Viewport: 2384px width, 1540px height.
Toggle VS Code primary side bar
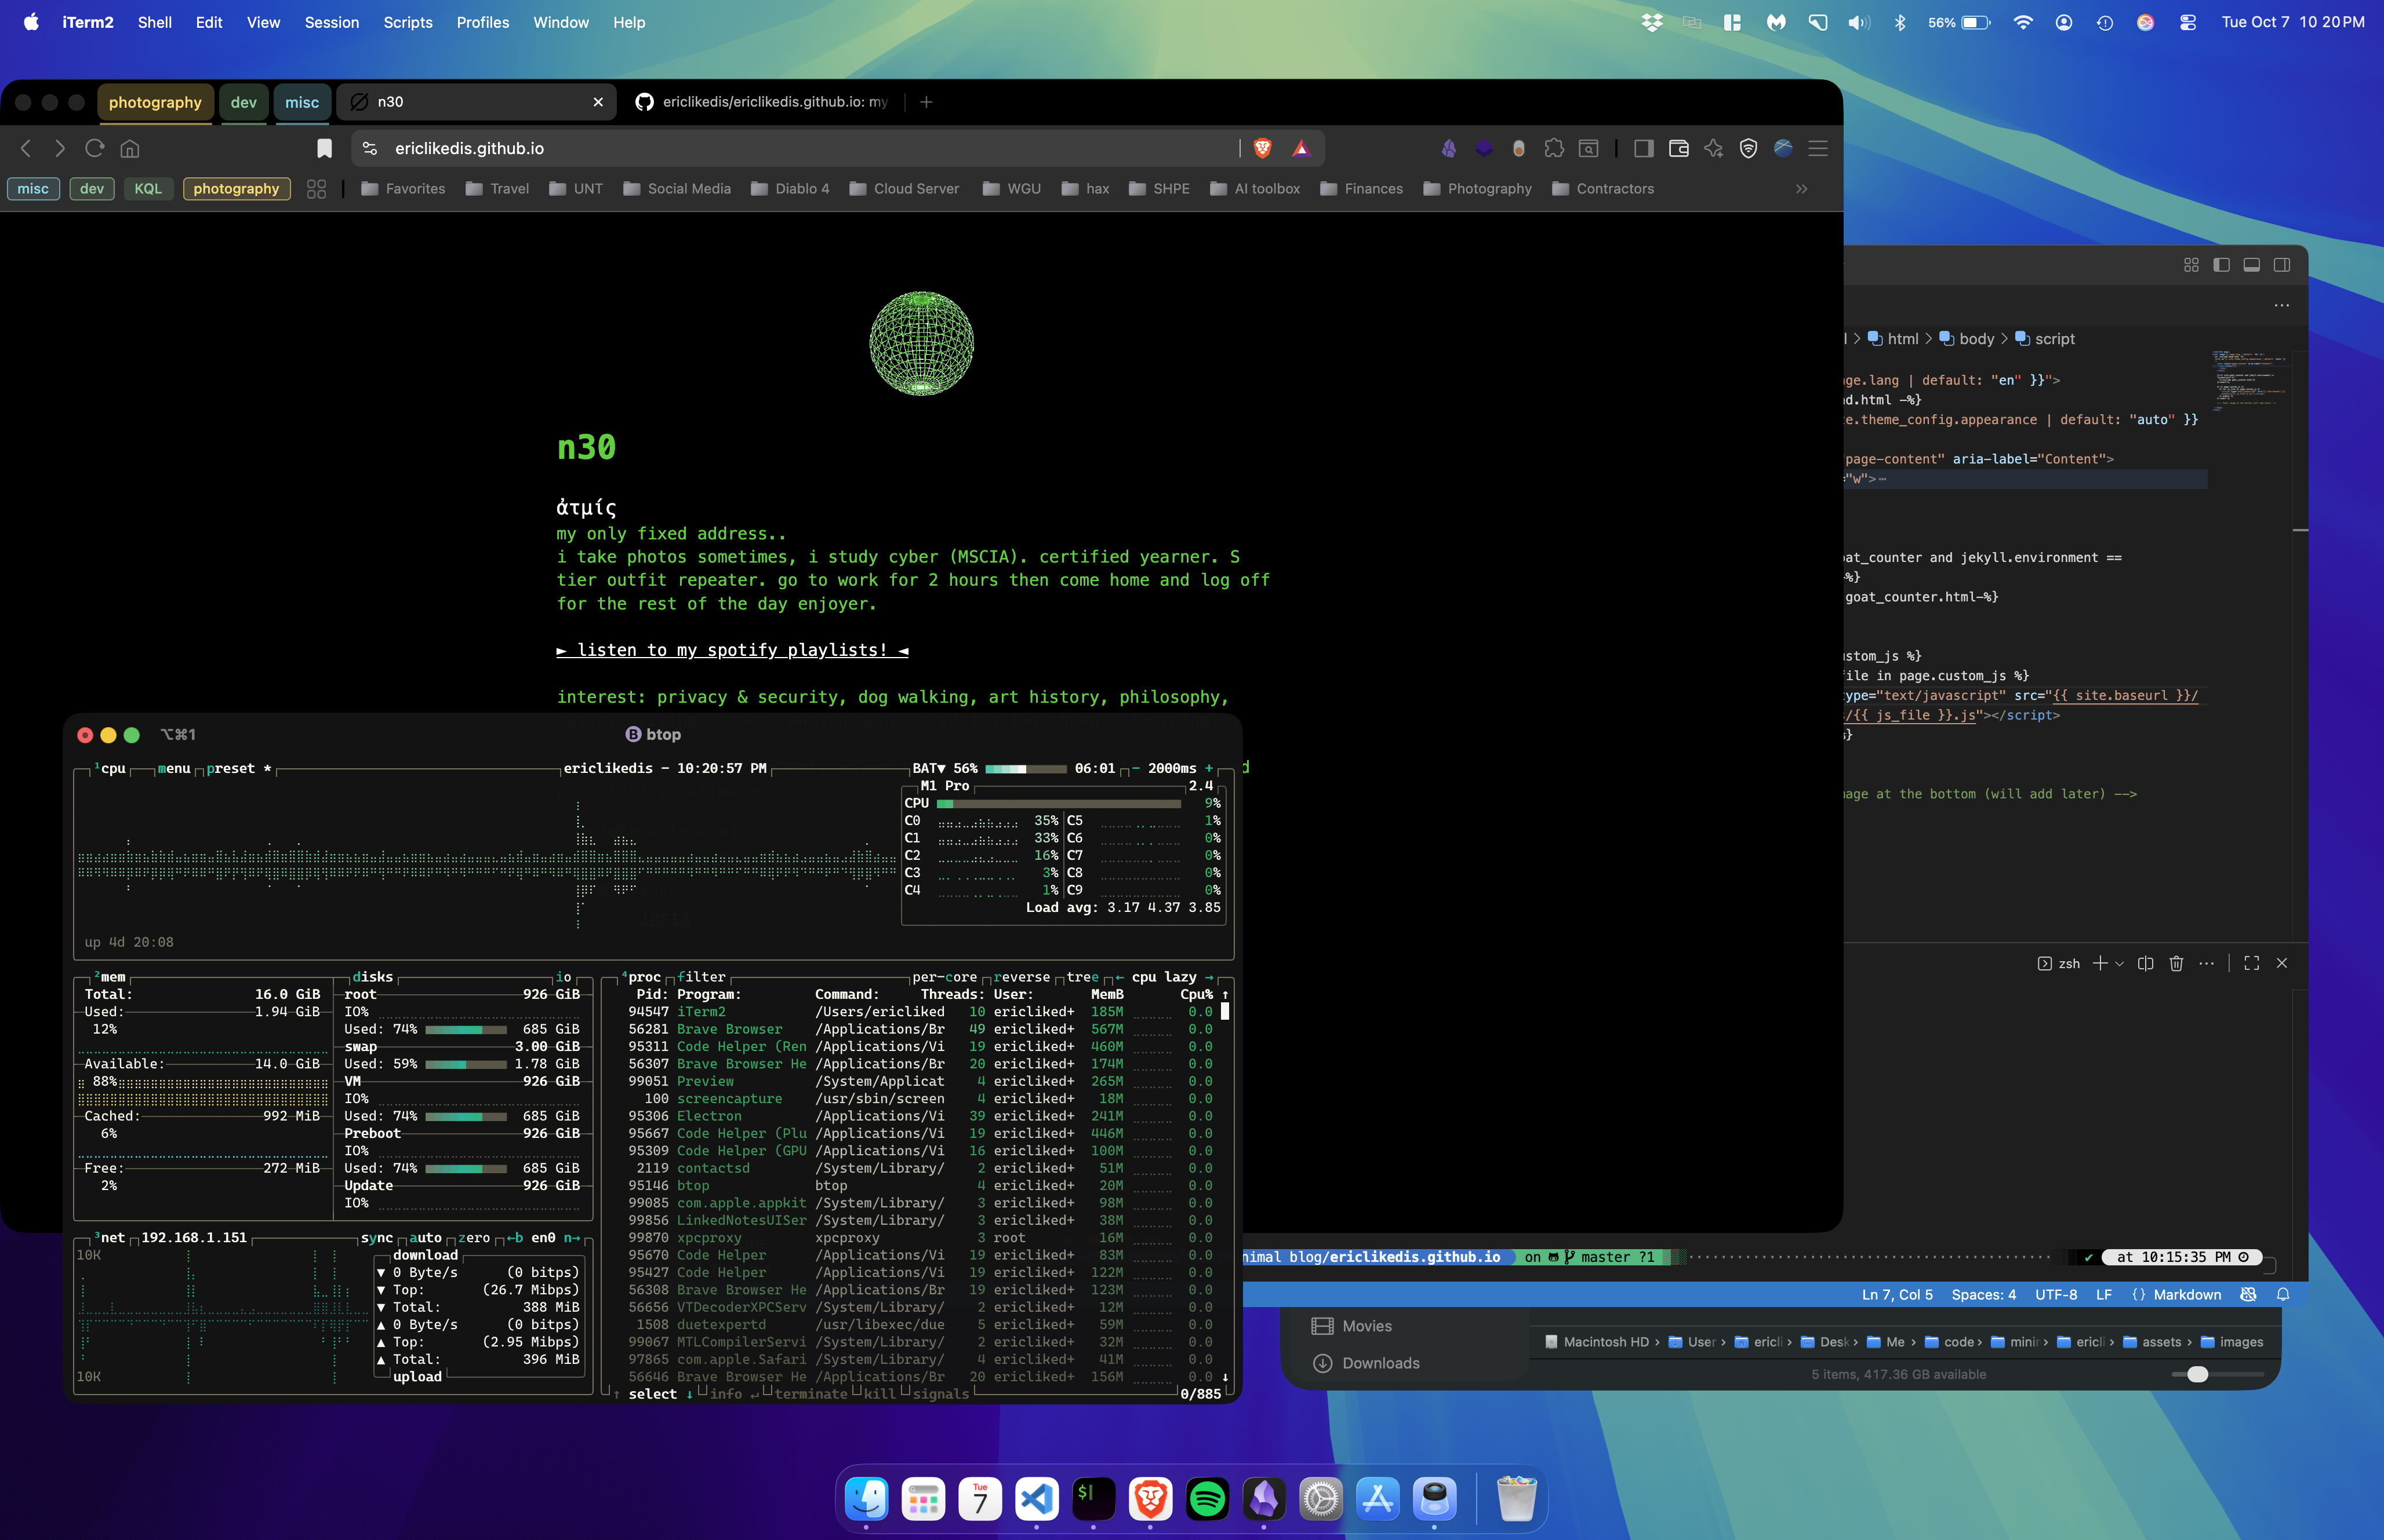2221,265
